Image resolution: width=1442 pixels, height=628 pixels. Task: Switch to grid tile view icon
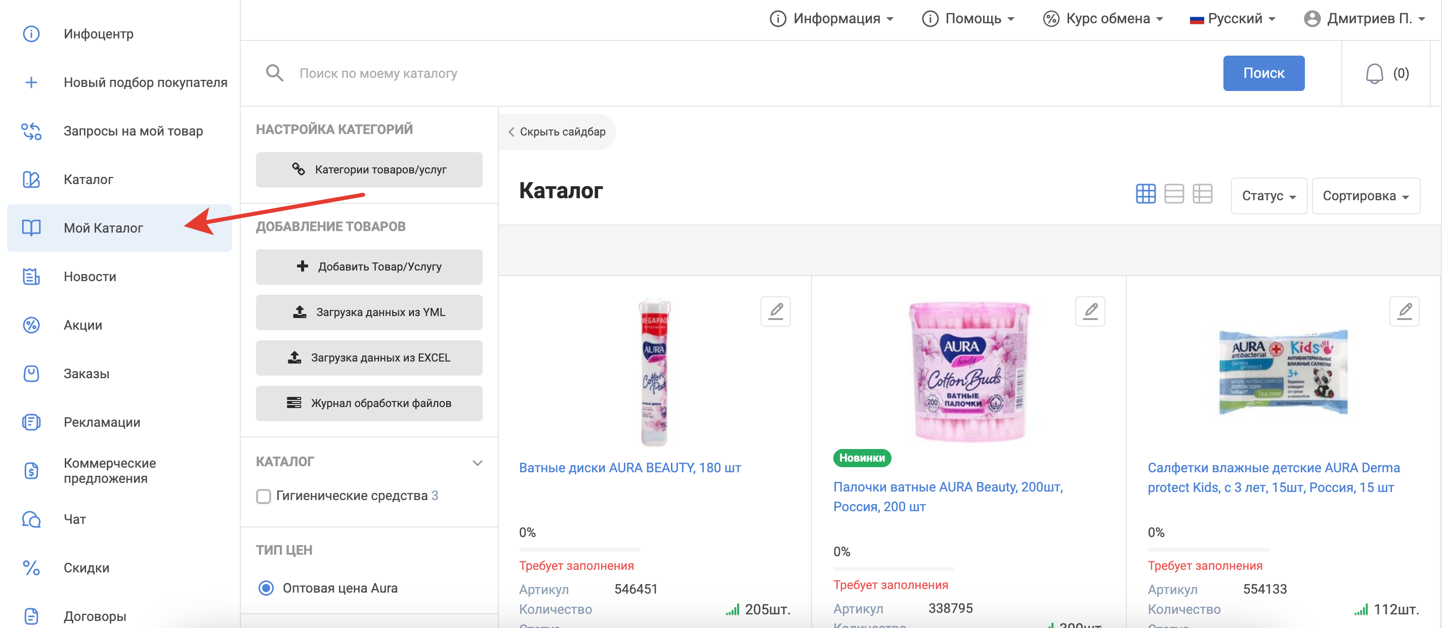[1146, 194]
